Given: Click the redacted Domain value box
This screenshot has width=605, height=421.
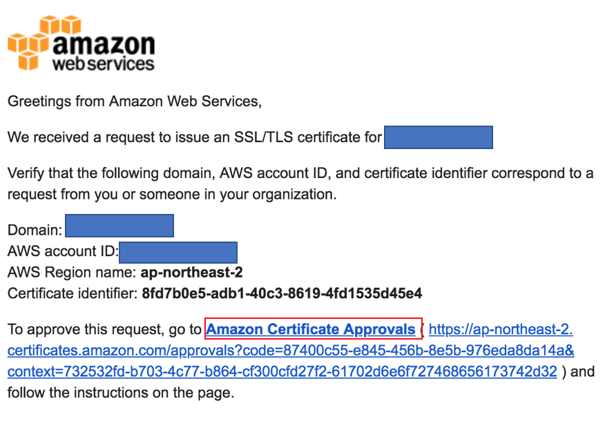Looking at the screenshot, I should (119, 226).
